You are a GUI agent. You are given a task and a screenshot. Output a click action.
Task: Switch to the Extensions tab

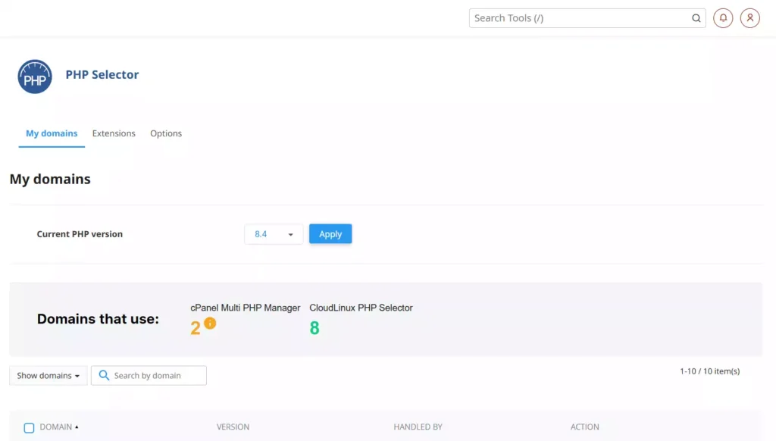point(114,133)
